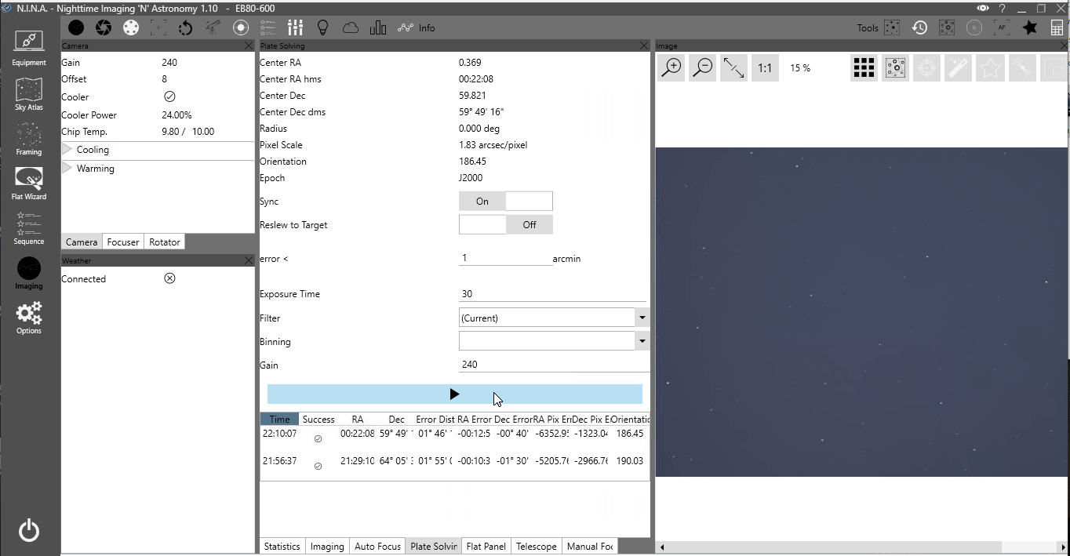
Task: Open the Framing section
Action: [29, 139]
